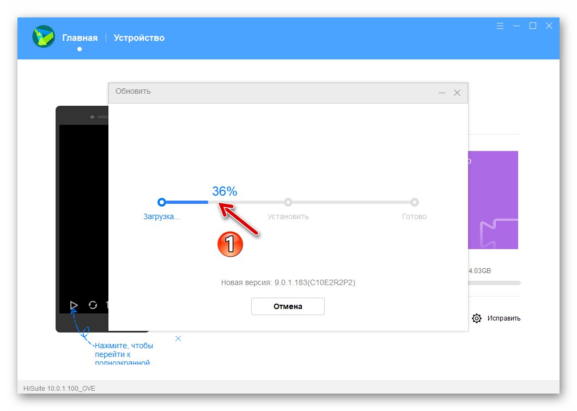Click the Установить step label
The height and width of the screenshot is (411, 577).
(x=288, y=216)
